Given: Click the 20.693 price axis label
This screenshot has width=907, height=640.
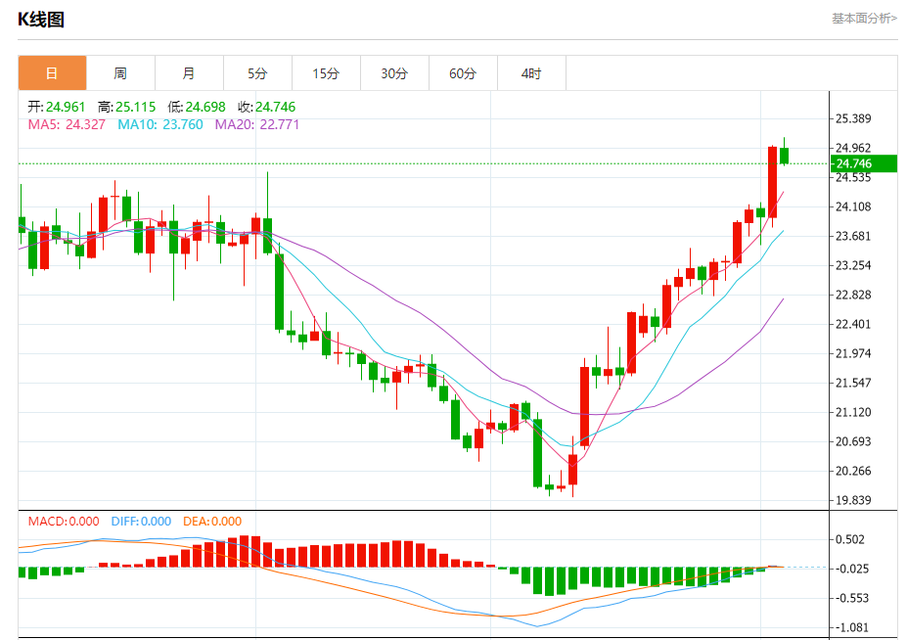Looking at the screenshot, I should click(853, 441).
